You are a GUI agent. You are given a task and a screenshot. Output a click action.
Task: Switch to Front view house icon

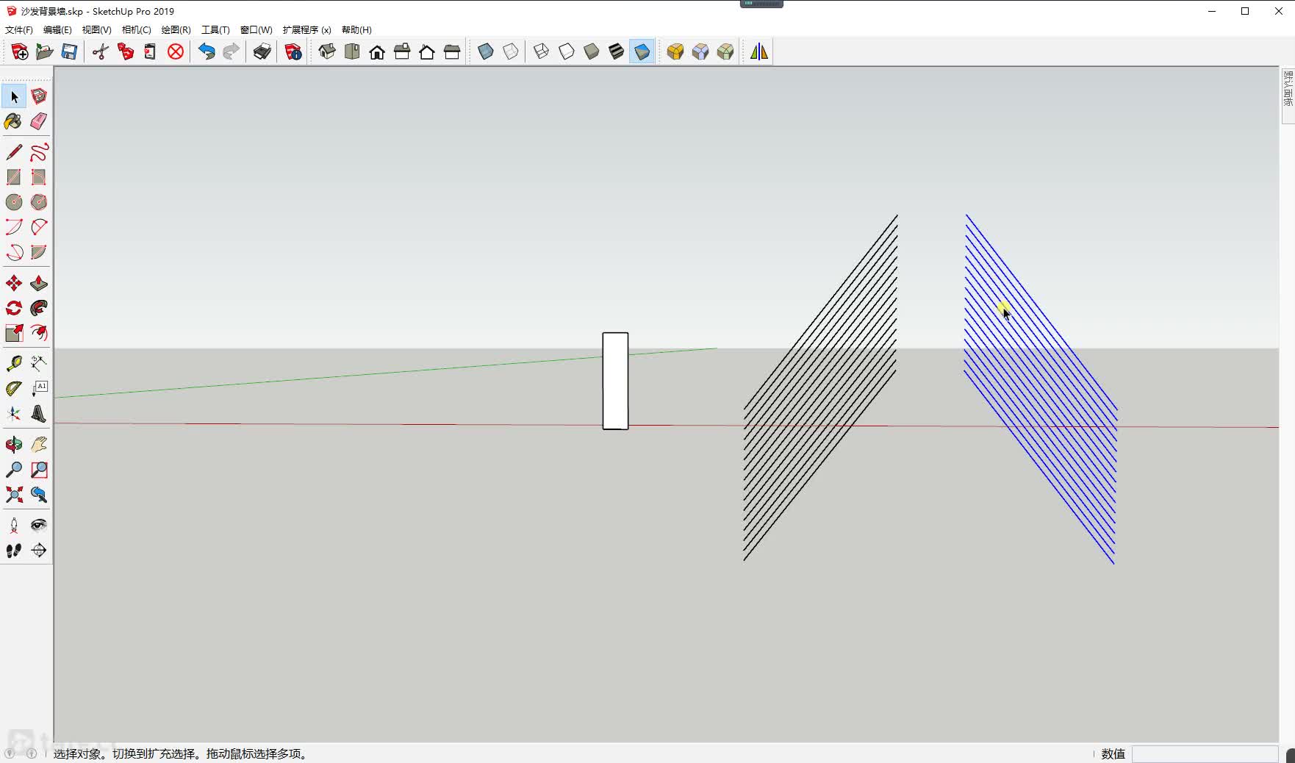(377, 51)
